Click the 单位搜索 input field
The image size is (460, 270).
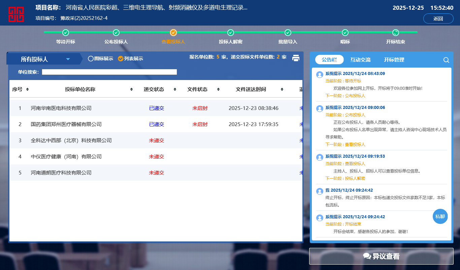tap(109, 72)
